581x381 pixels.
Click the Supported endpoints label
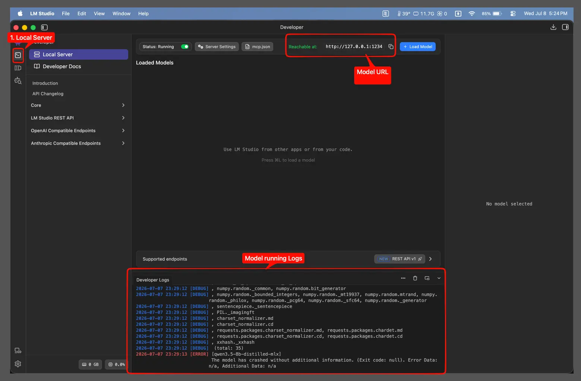[x=165, y=259]
